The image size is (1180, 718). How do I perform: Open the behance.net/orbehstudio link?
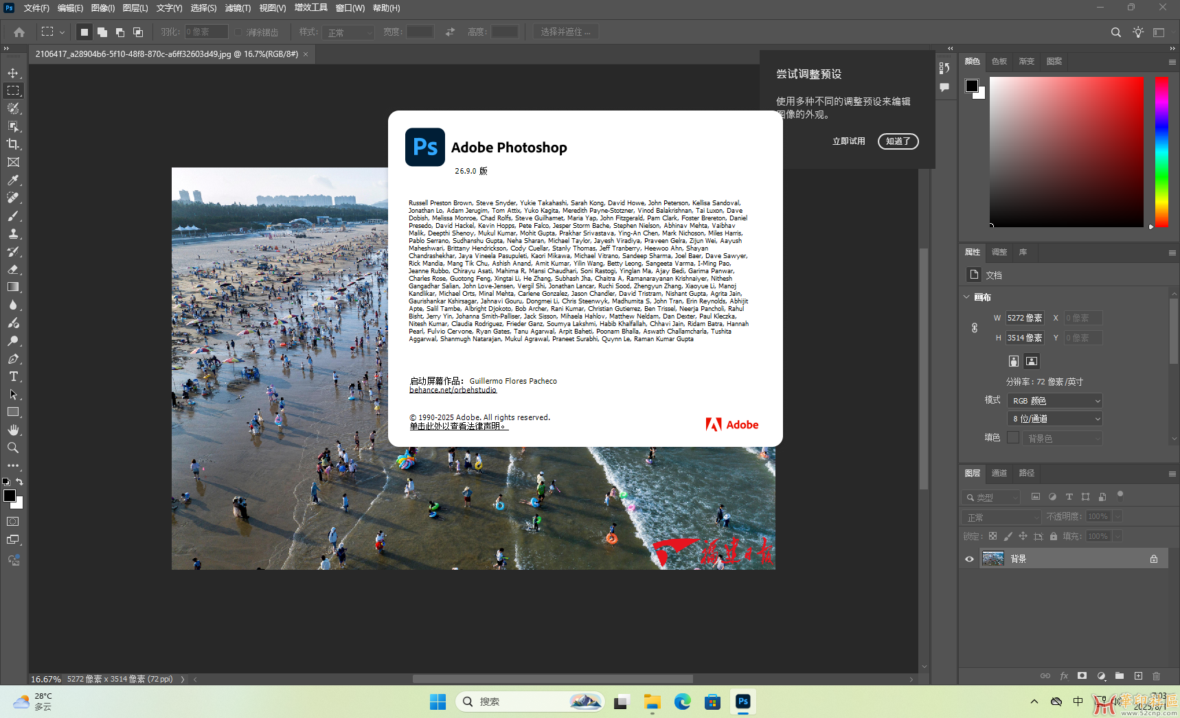point(453,390)
